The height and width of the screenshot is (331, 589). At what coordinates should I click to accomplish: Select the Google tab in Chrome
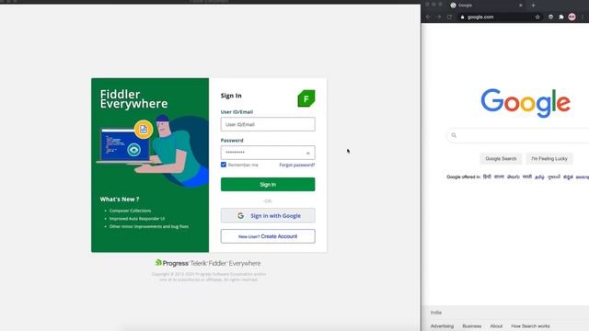[x=486, y=6]
